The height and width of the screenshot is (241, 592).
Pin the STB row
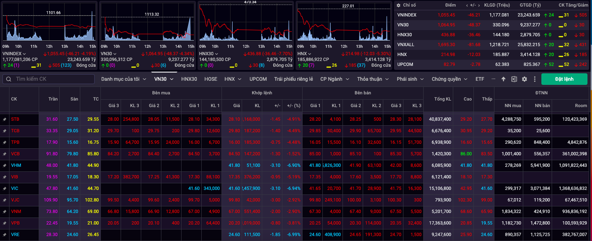[x=5, y=119]
